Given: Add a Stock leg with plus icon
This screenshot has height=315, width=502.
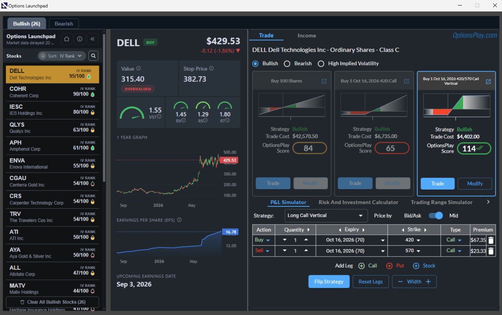Looking at the screenshot, I should tap(416, 266).
